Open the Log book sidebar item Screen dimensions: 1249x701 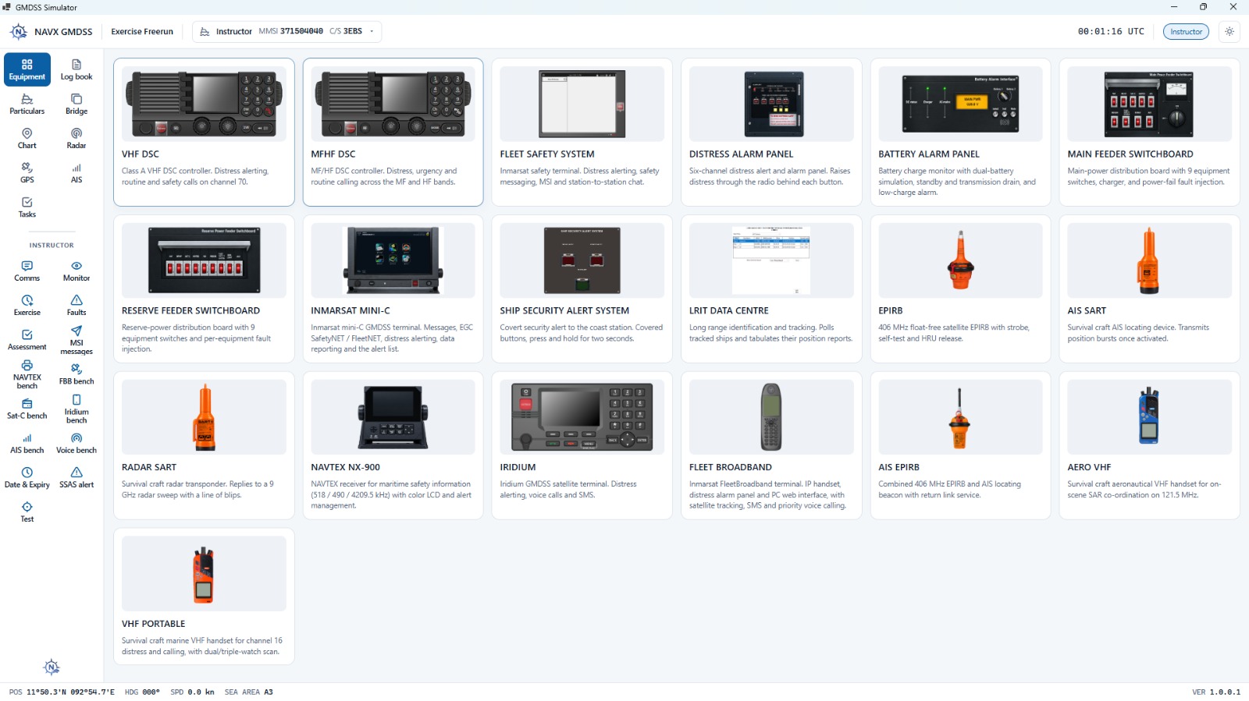pos(77,69)
